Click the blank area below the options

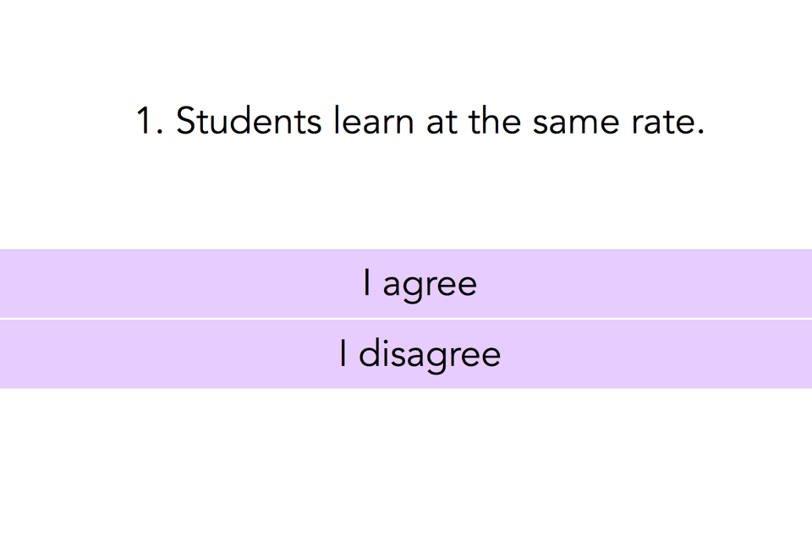point(406,464)
